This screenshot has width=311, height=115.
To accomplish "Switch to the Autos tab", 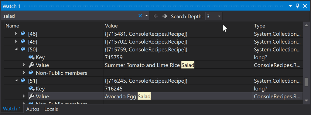I will pos(33,109).
